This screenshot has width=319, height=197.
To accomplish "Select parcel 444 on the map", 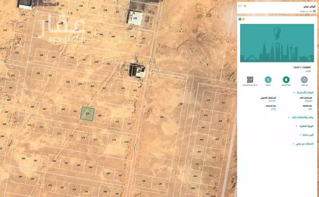I will (x=208, y=100).
